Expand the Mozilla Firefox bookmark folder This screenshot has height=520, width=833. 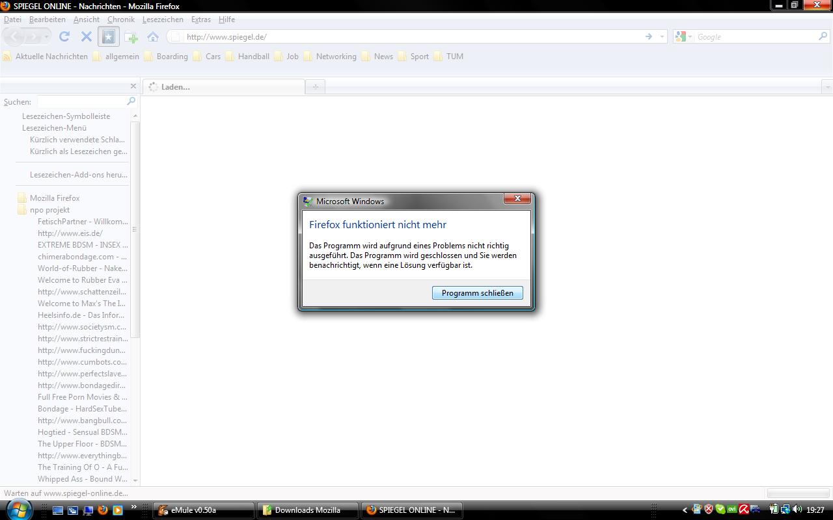55,198
